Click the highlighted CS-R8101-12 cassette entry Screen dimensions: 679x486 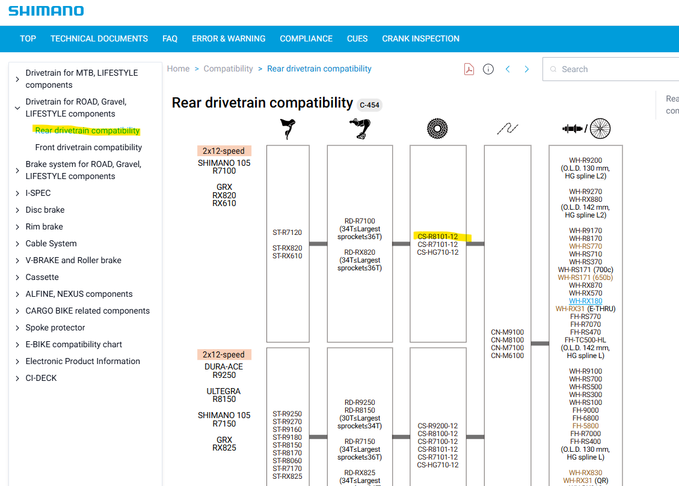pos(437,237)
